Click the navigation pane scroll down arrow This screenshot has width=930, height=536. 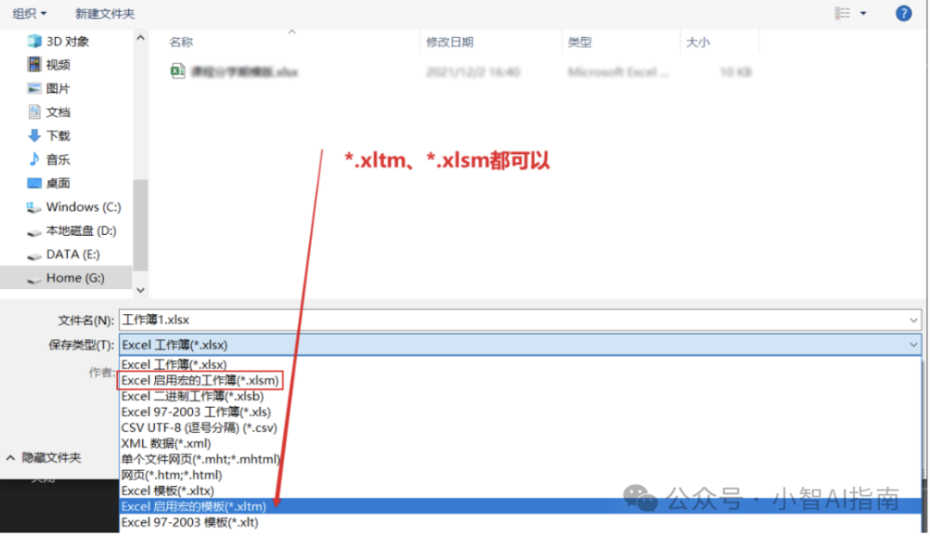tap(140, 290)
